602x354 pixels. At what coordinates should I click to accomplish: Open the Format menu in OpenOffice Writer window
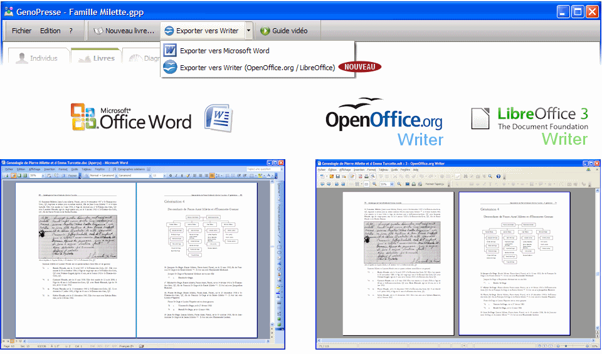pyautogui.click(x=371, y=170)
